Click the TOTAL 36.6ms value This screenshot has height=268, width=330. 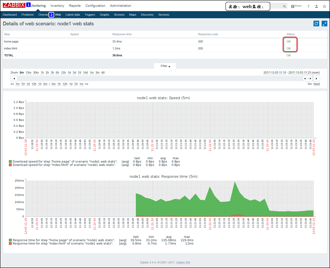pos(117,56)
